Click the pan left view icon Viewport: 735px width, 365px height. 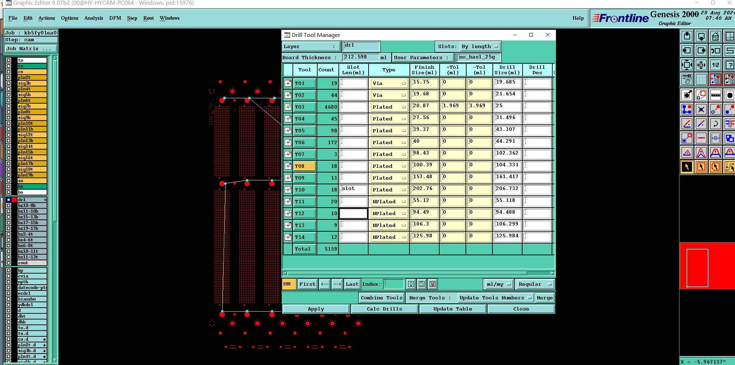pos(687,51)
